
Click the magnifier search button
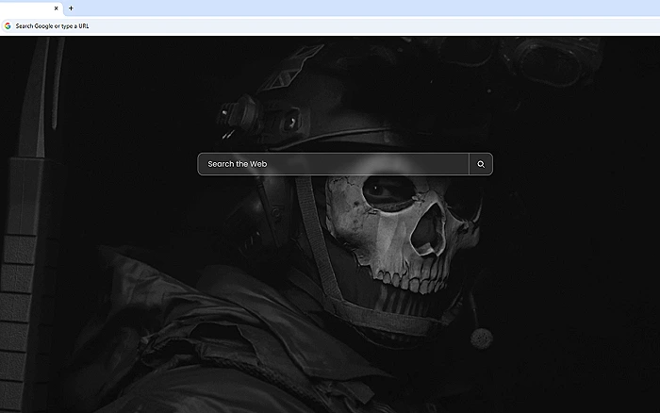(x=481, y=164)
